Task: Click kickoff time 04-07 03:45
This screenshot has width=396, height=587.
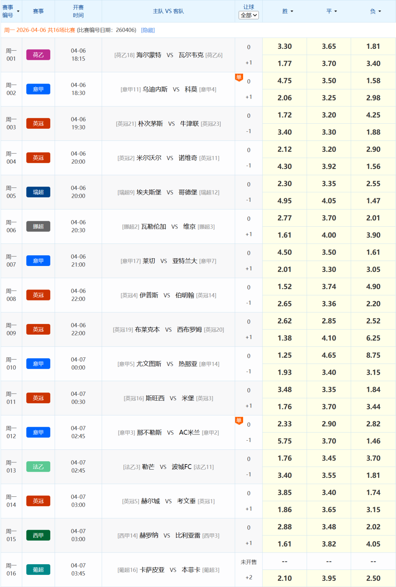Action: click(x=78, y=570)
